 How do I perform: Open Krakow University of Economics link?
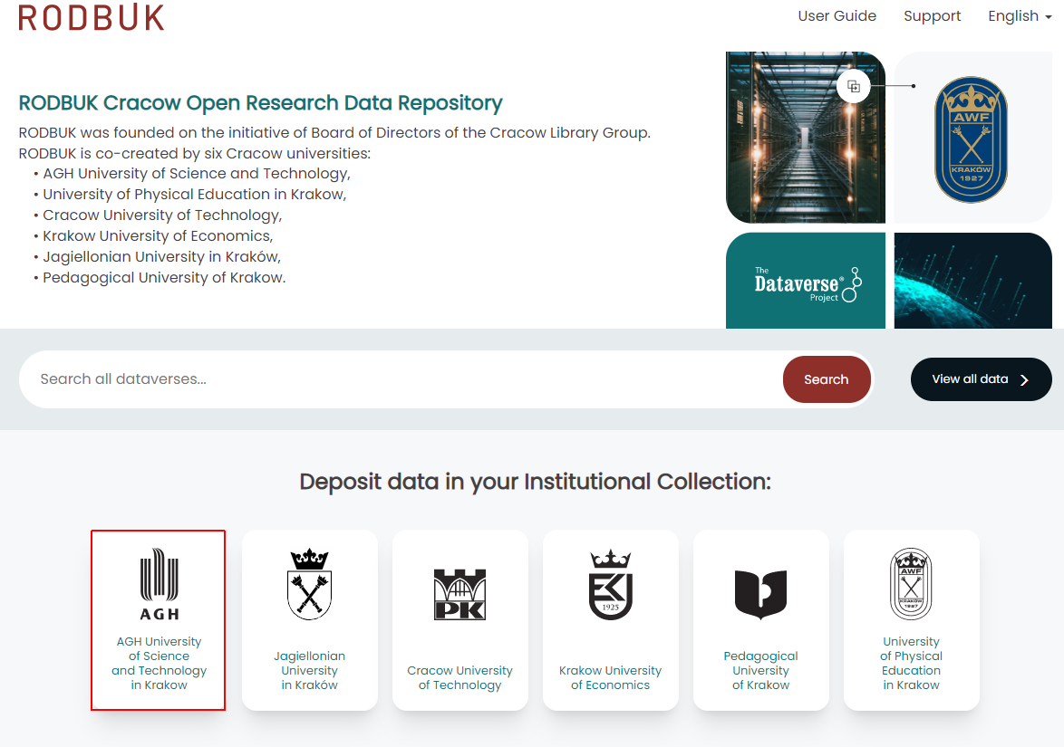coord(610,678)
